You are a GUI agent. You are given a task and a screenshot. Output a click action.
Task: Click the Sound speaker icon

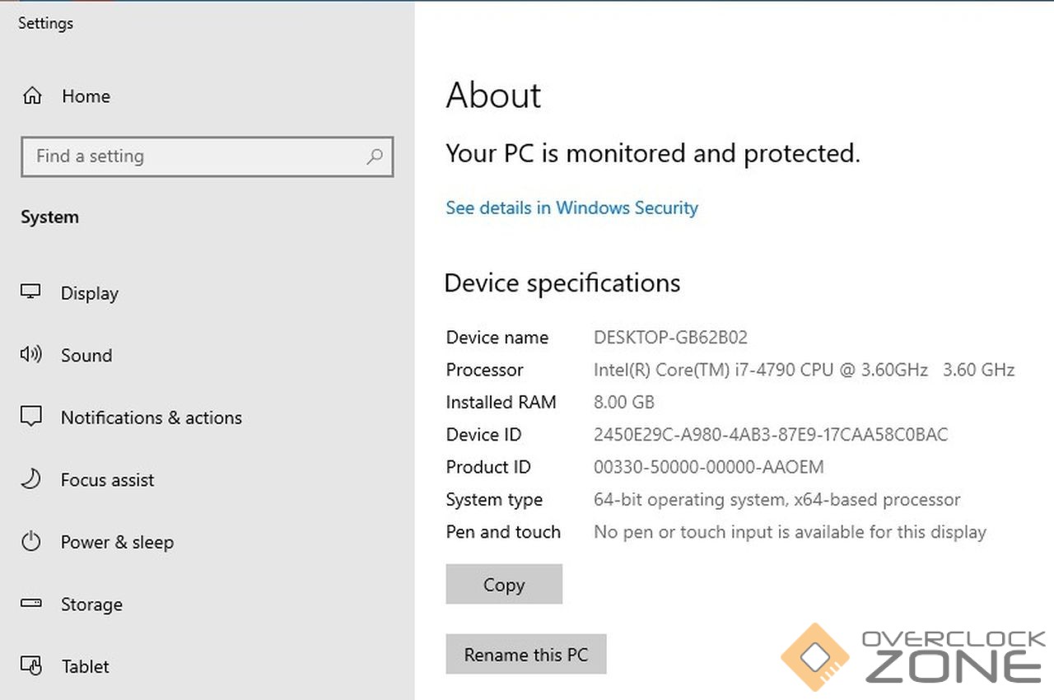click(x=31, y=355)
